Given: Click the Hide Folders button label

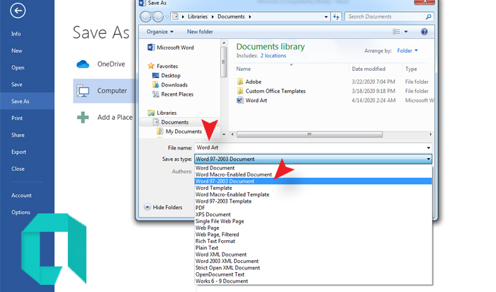Looking at the screenshot, I should [168, 208].
